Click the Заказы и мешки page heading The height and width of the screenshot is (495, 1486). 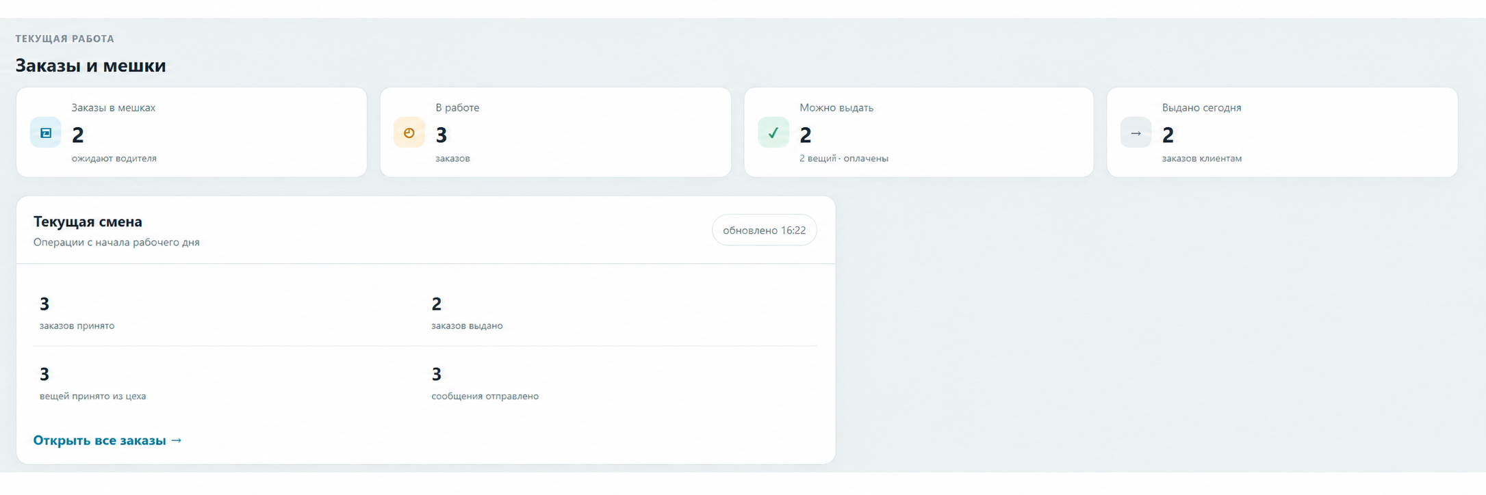click(90, 66)
